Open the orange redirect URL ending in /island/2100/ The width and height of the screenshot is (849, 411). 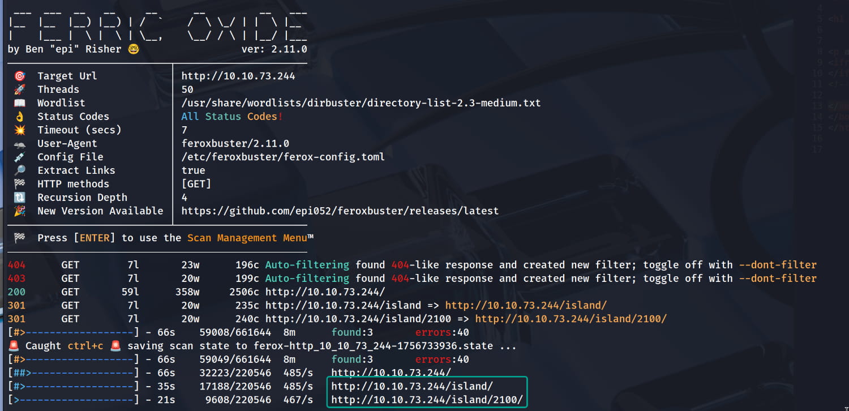click(571, 319)
